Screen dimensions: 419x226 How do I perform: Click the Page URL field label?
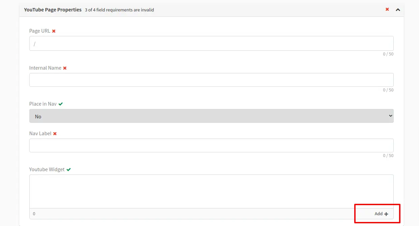pos(39,31)
